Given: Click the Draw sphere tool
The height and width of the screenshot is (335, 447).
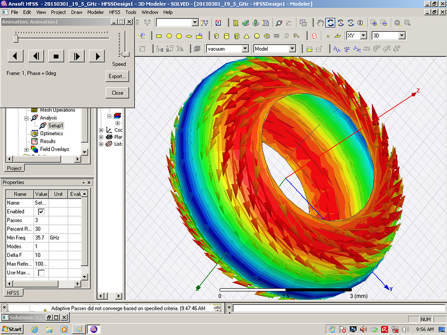Looking at the screenshot, I should [x=256, y=36].
